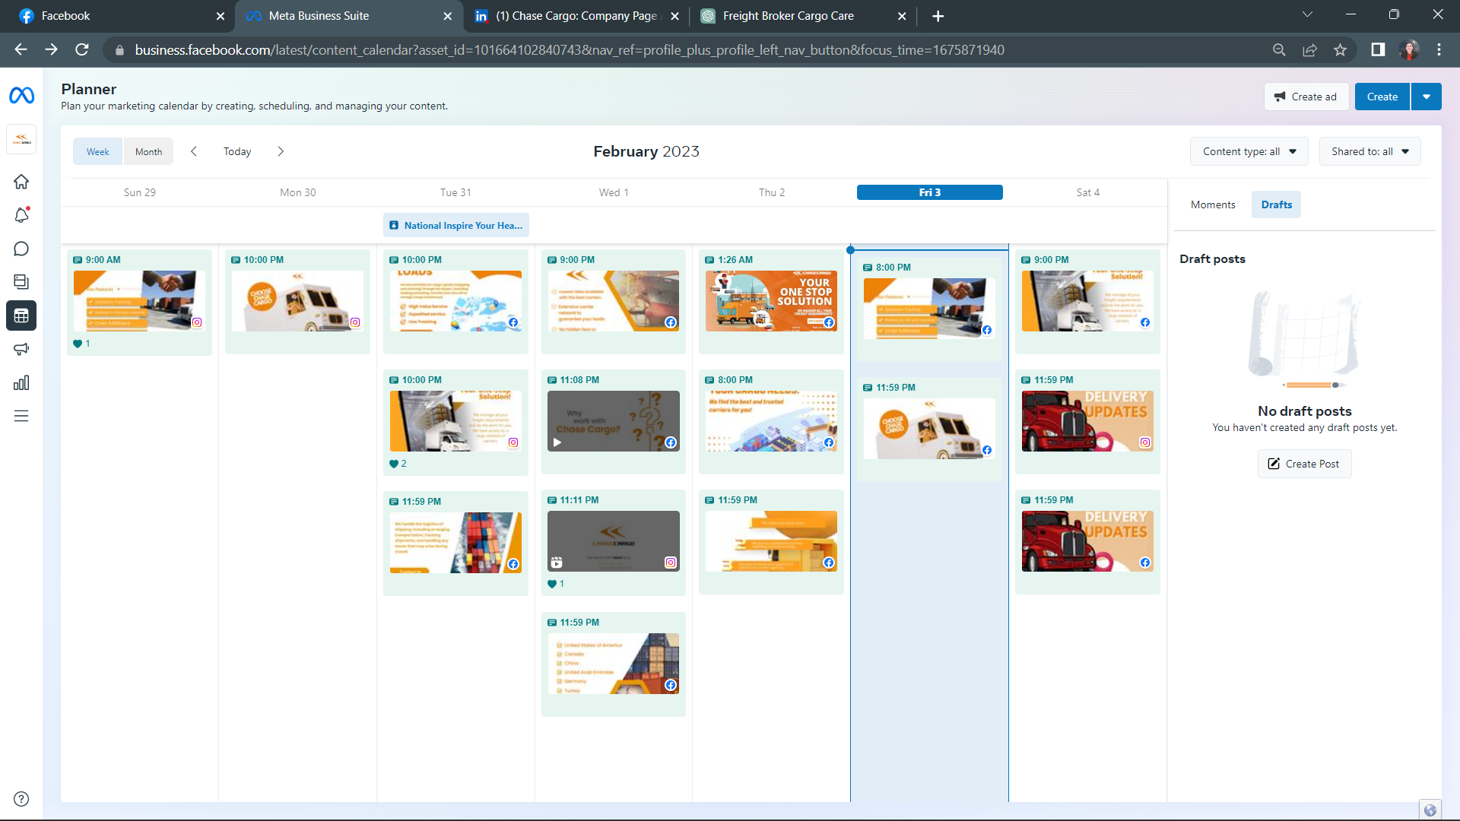The width and height of the screenshot is (1460, 821).
Task: Click the Sat 4 day header
Action: tap(1087, 192)
